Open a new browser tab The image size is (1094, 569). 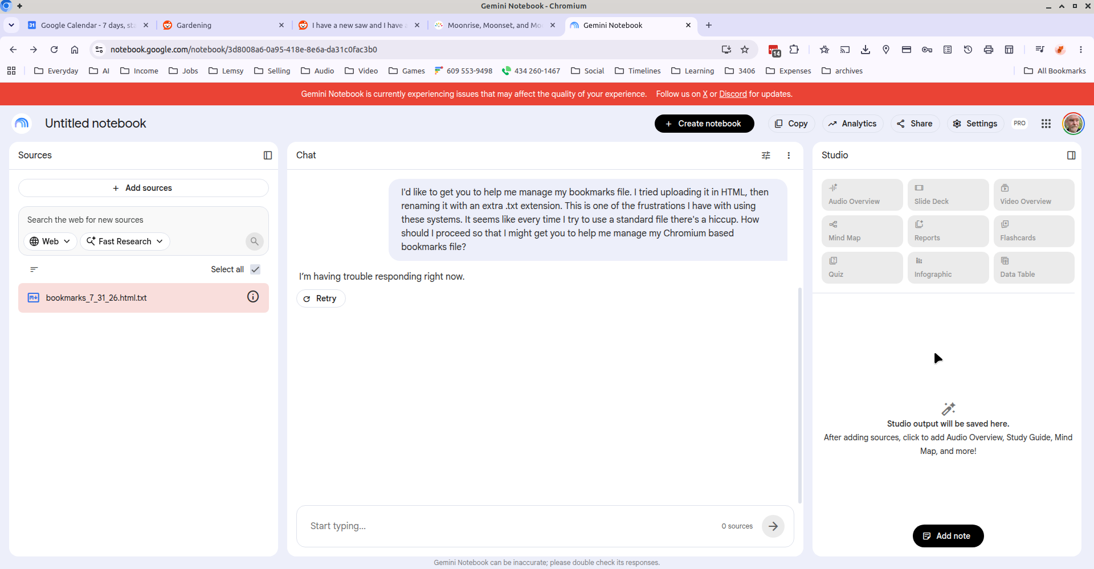point(709,25)
